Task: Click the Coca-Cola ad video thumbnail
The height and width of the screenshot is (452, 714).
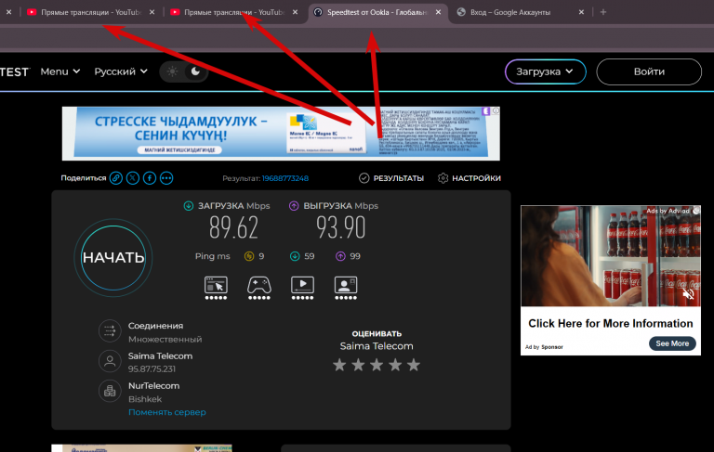Action: click(x=611, y=256)
